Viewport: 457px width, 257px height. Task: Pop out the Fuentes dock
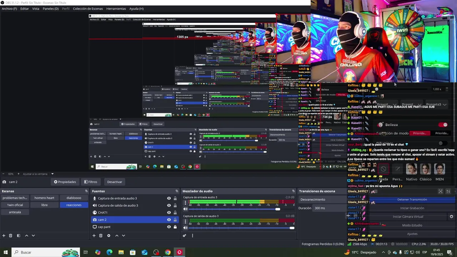(x=176, y=191)
